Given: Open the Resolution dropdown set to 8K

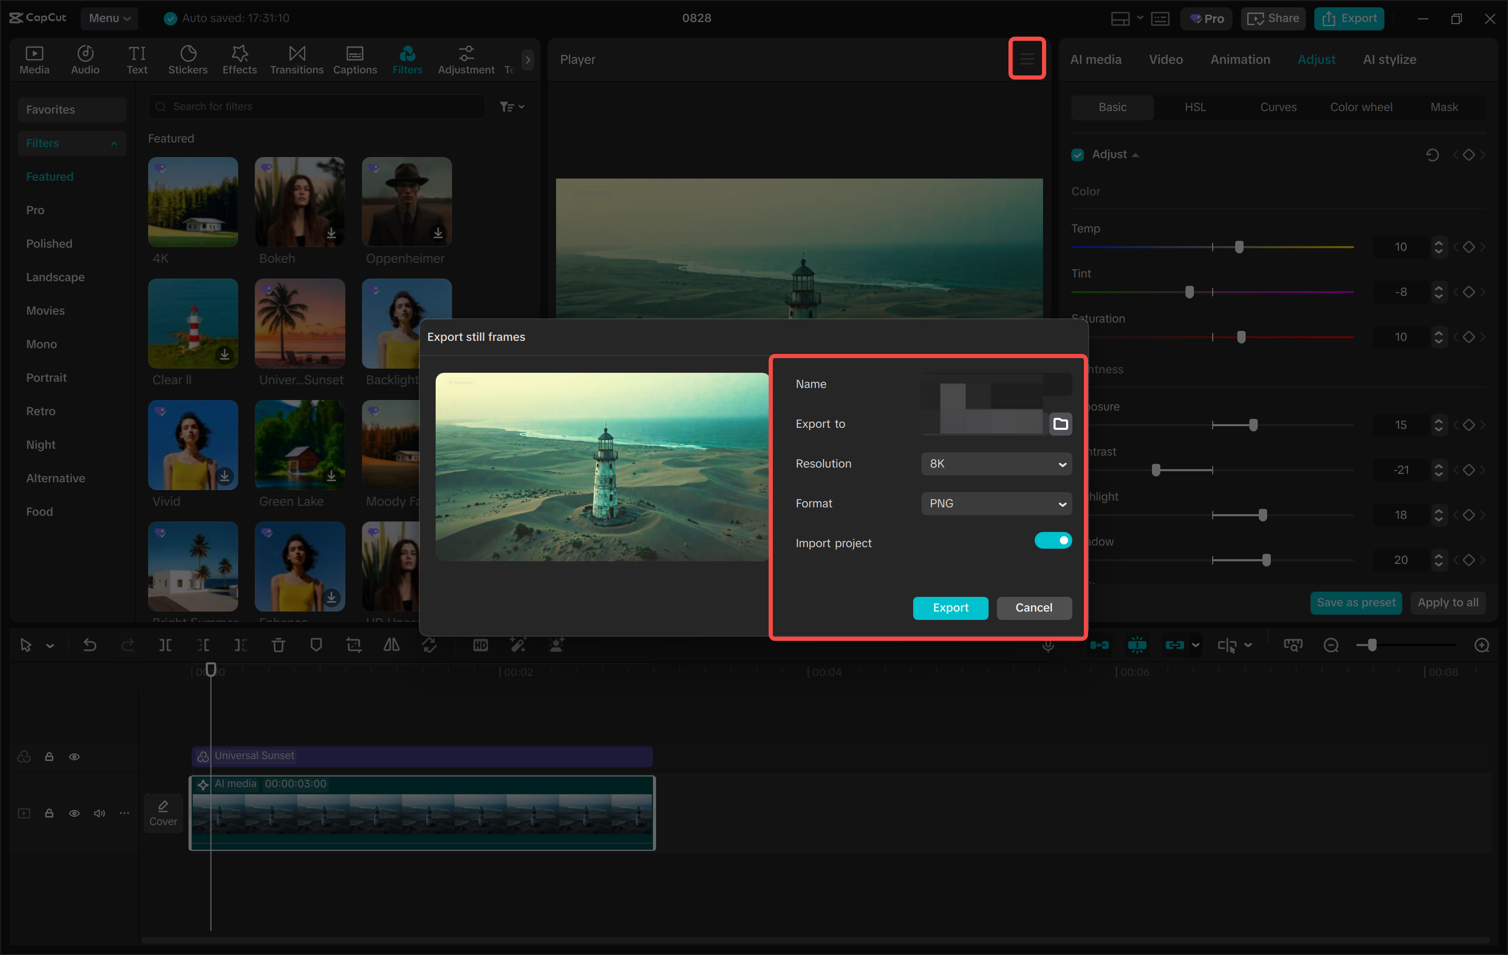Looking at the screenshot, I should tap(996, 463).
